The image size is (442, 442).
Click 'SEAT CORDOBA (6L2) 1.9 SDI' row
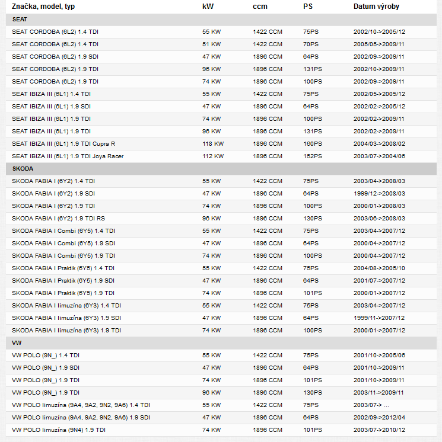click(x=221, y=57)
